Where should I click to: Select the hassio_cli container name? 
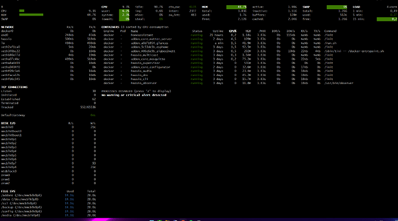tap(140, 79)
